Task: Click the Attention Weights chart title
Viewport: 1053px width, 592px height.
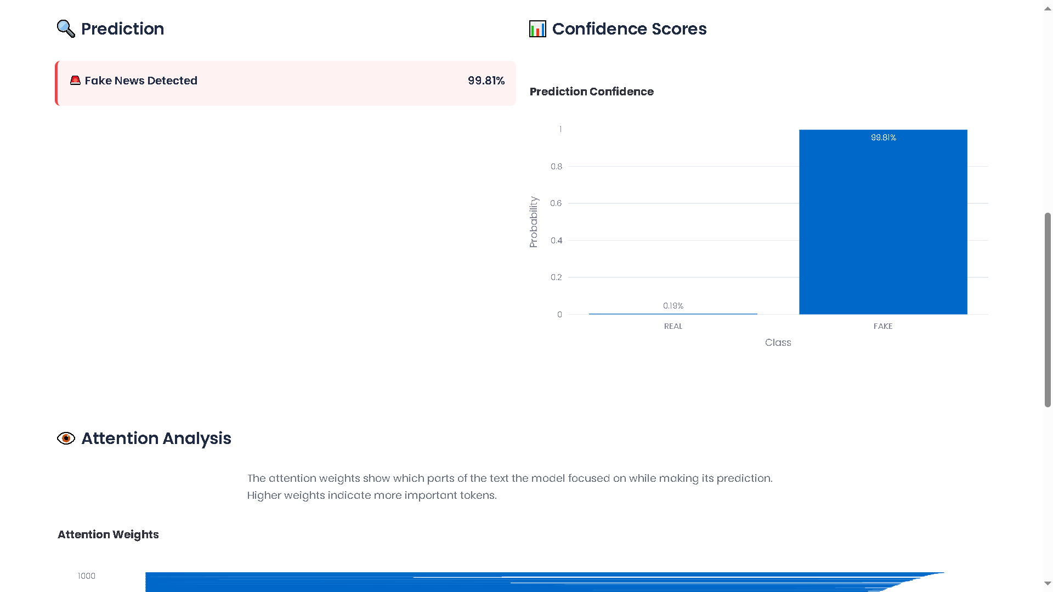Action: click(x=108, y=534)
